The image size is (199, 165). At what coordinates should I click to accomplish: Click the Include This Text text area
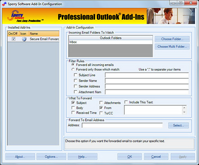coord(153,110)
